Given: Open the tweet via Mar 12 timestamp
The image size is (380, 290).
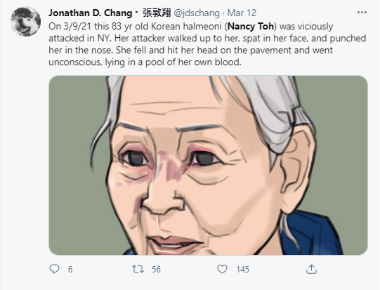Looking at the screenshot, I should [x=242, y=13].
